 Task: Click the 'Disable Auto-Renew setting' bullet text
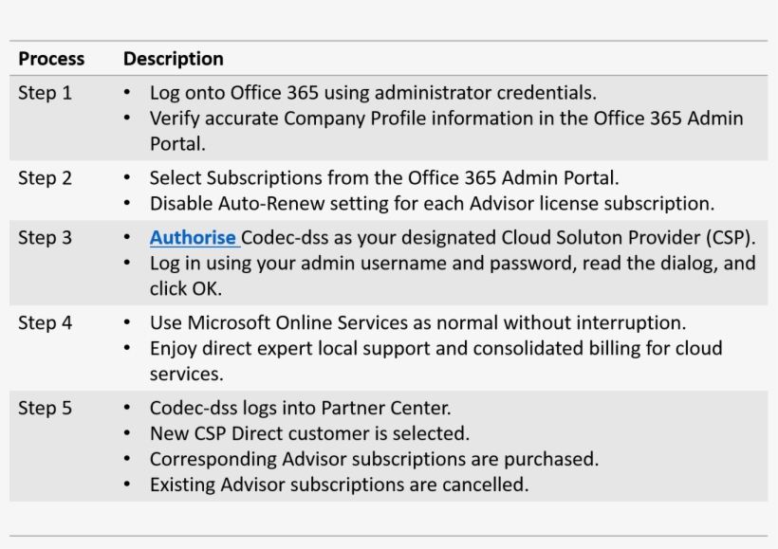click(431, 203)
